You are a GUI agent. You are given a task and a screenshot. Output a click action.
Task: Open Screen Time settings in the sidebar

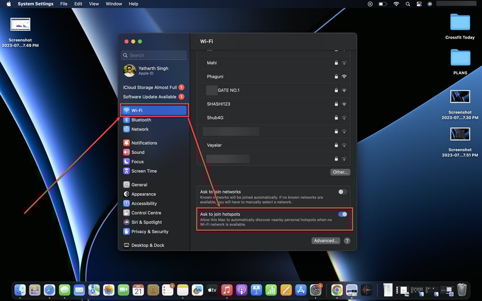tap(140, 171)
